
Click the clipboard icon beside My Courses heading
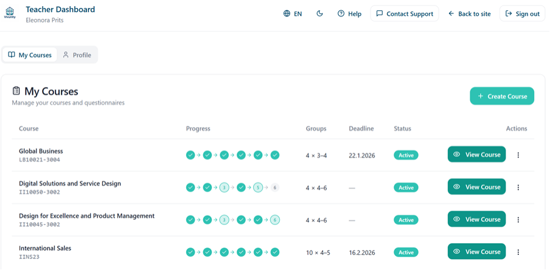[16, 91]
